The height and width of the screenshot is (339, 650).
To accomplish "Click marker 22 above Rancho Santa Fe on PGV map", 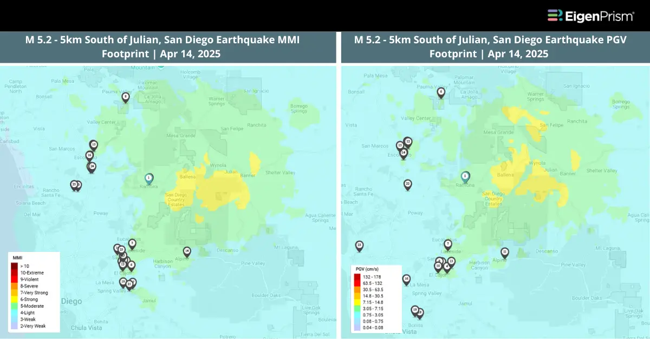I will click(x=408, y=184).
